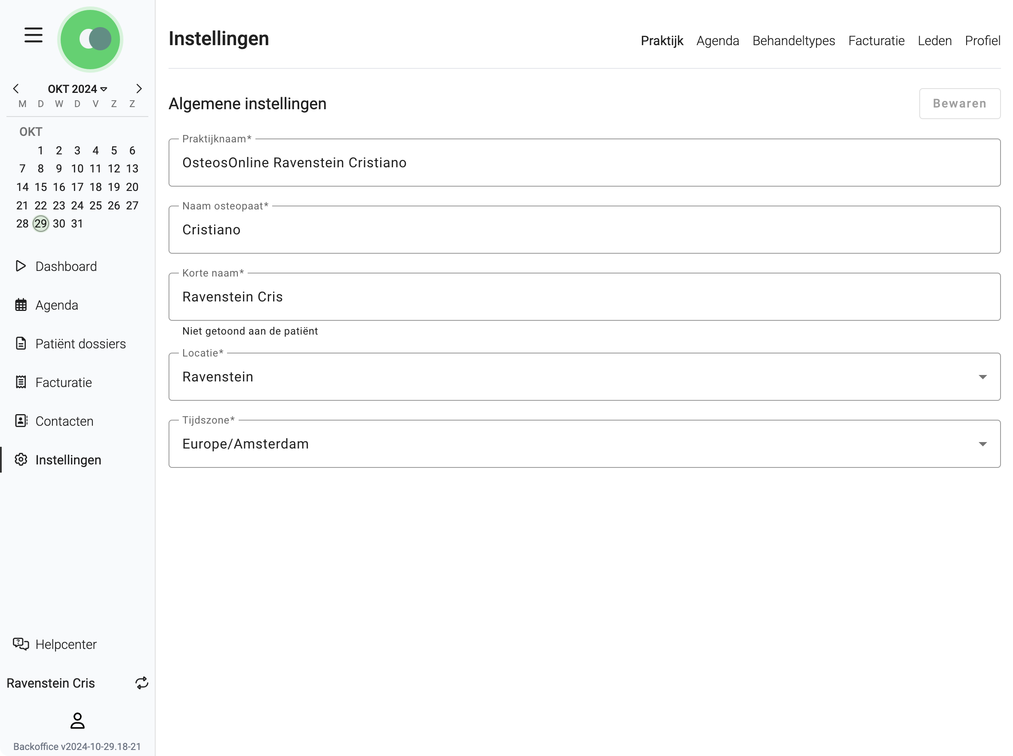
Task: Open the user profile person icon
Action: click(77, 720)
